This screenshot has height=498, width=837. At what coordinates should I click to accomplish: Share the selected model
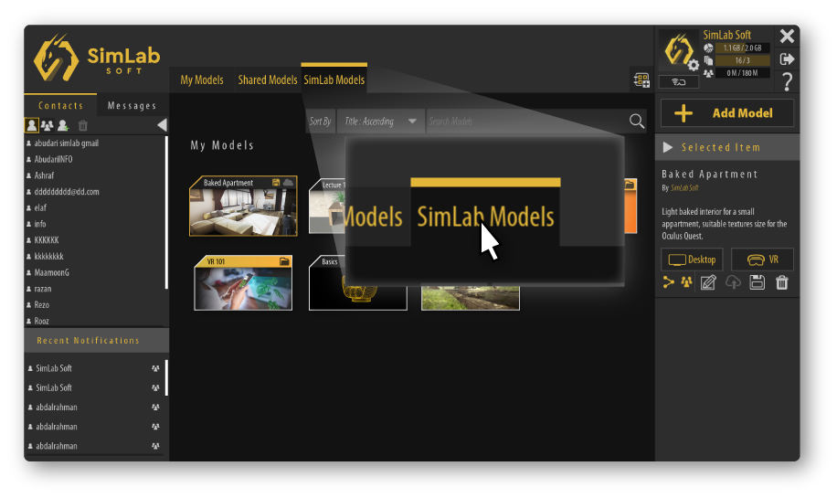tap(668, 281)
